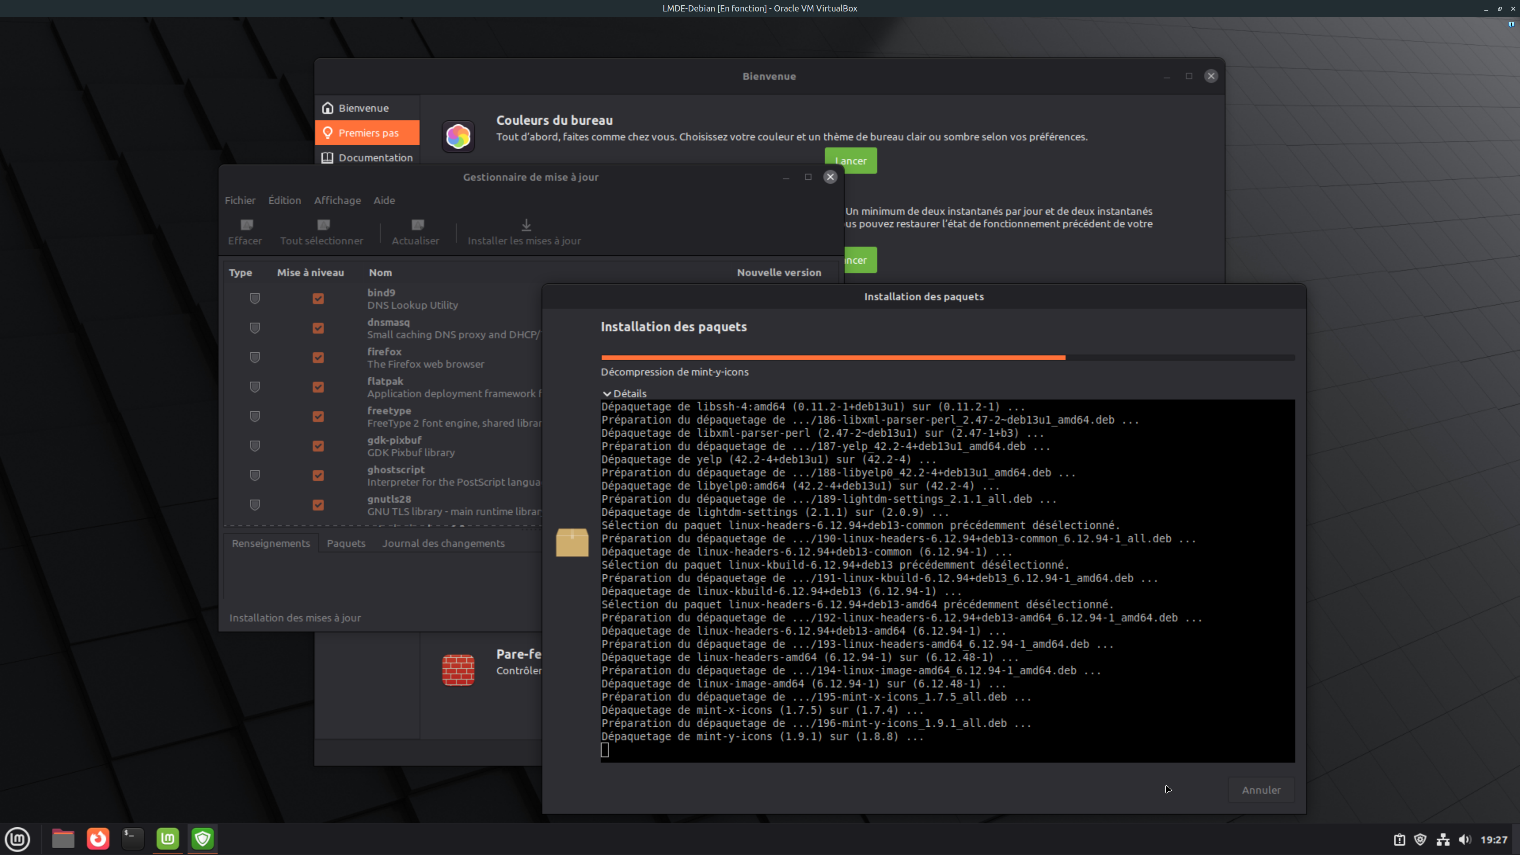
Task: Switch to the Paquets tab
Action: click(x=346, y=543)
